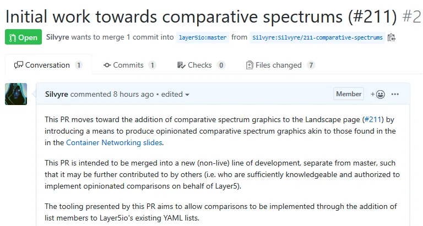Click the Member badge label
Image resolution: width=423 pixels, height=226 pixels.
(349, 94)
